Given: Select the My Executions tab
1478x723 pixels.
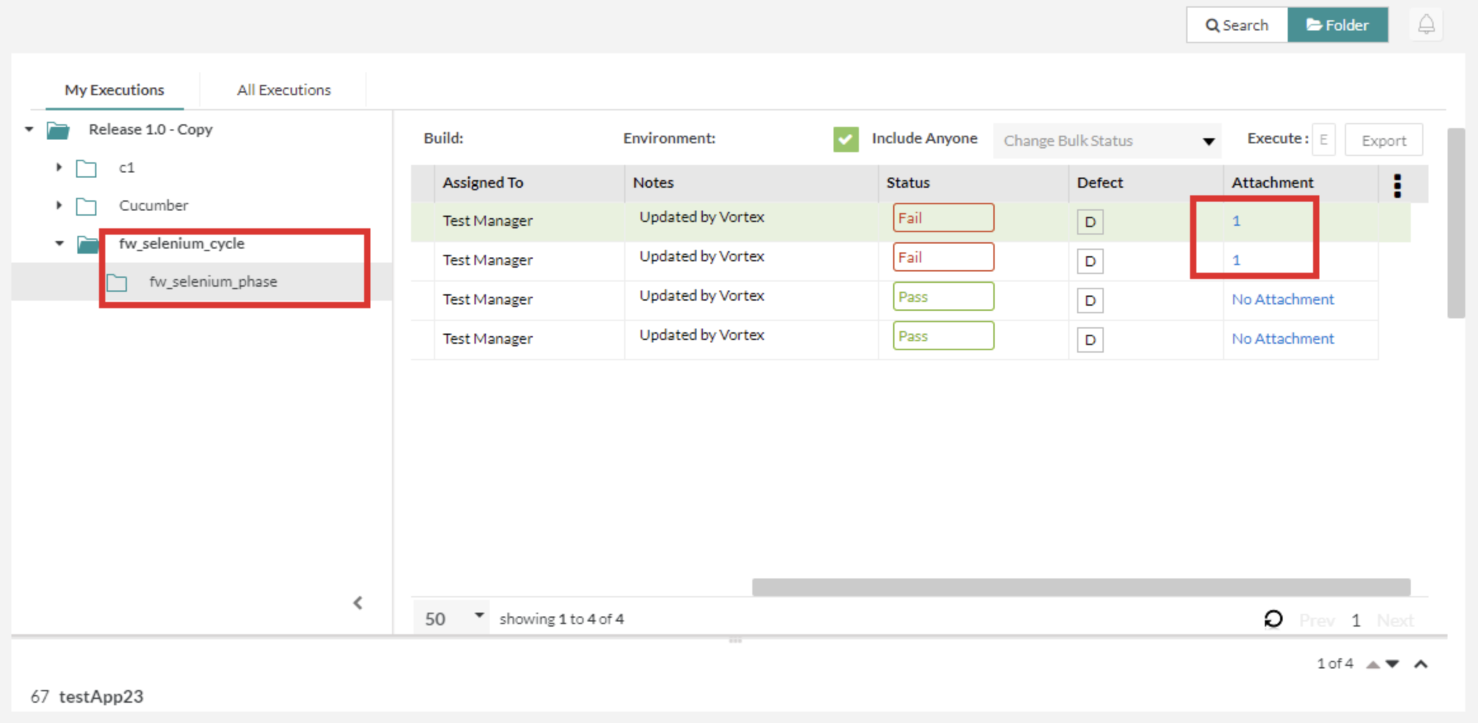Looking at the screenshot, I should click(114, 90).
